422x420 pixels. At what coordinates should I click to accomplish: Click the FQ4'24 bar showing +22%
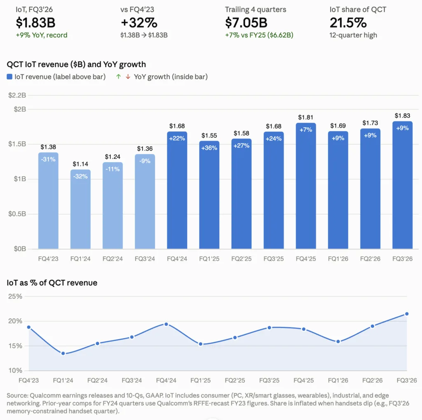tap(177, 190)
